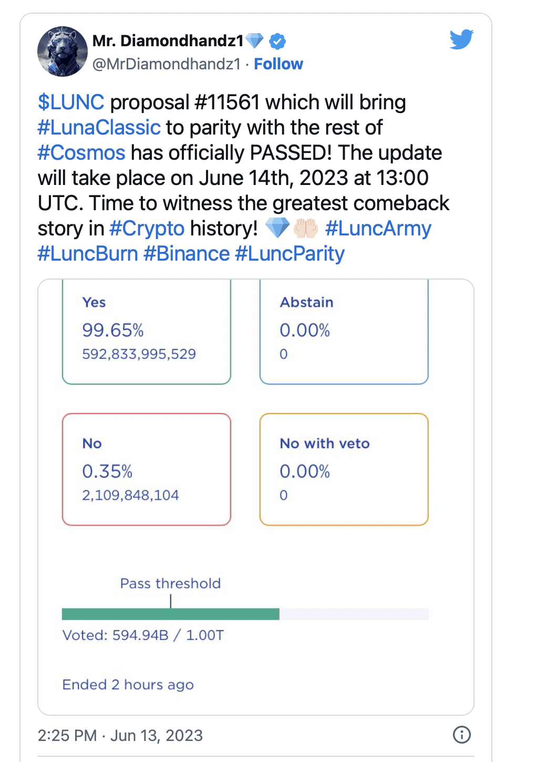This screenshot has height=762, width=536.
Task: Open the #Cosmos hashtag
Action: (81, 153)
